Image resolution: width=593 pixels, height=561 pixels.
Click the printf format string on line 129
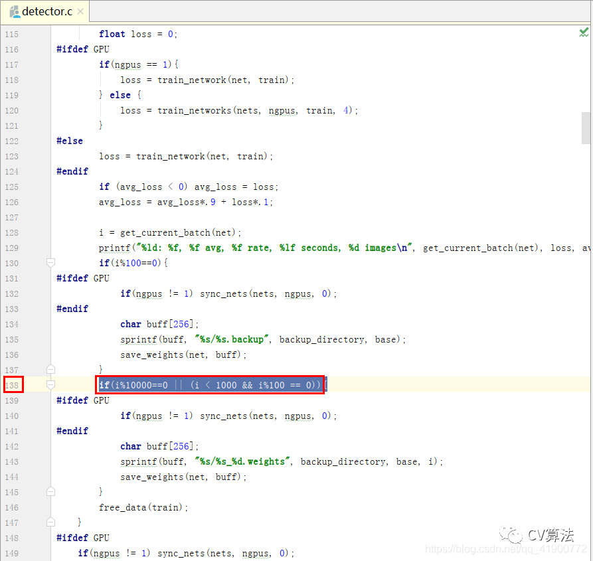(274, 248)
